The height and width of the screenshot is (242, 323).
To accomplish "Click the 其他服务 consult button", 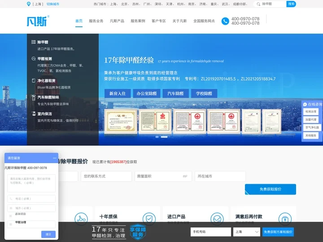I will tap(310, 135).
